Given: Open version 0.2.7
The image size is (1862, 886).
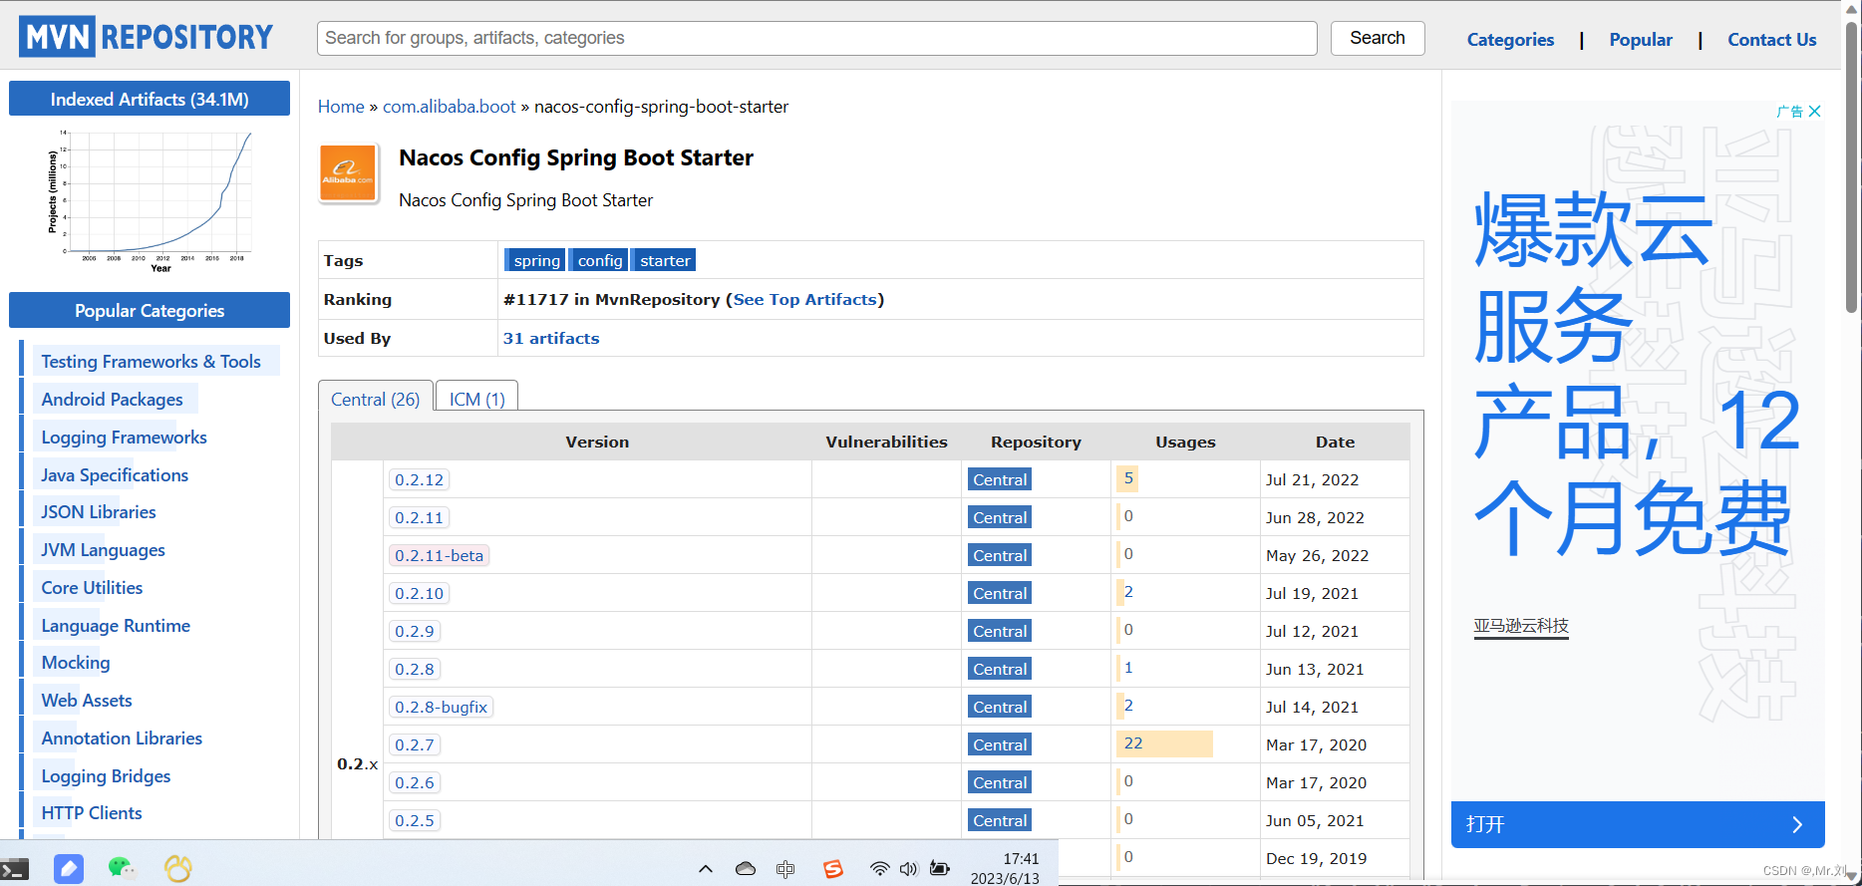Looking at the screenshot, I should click(x=415, y=744).
